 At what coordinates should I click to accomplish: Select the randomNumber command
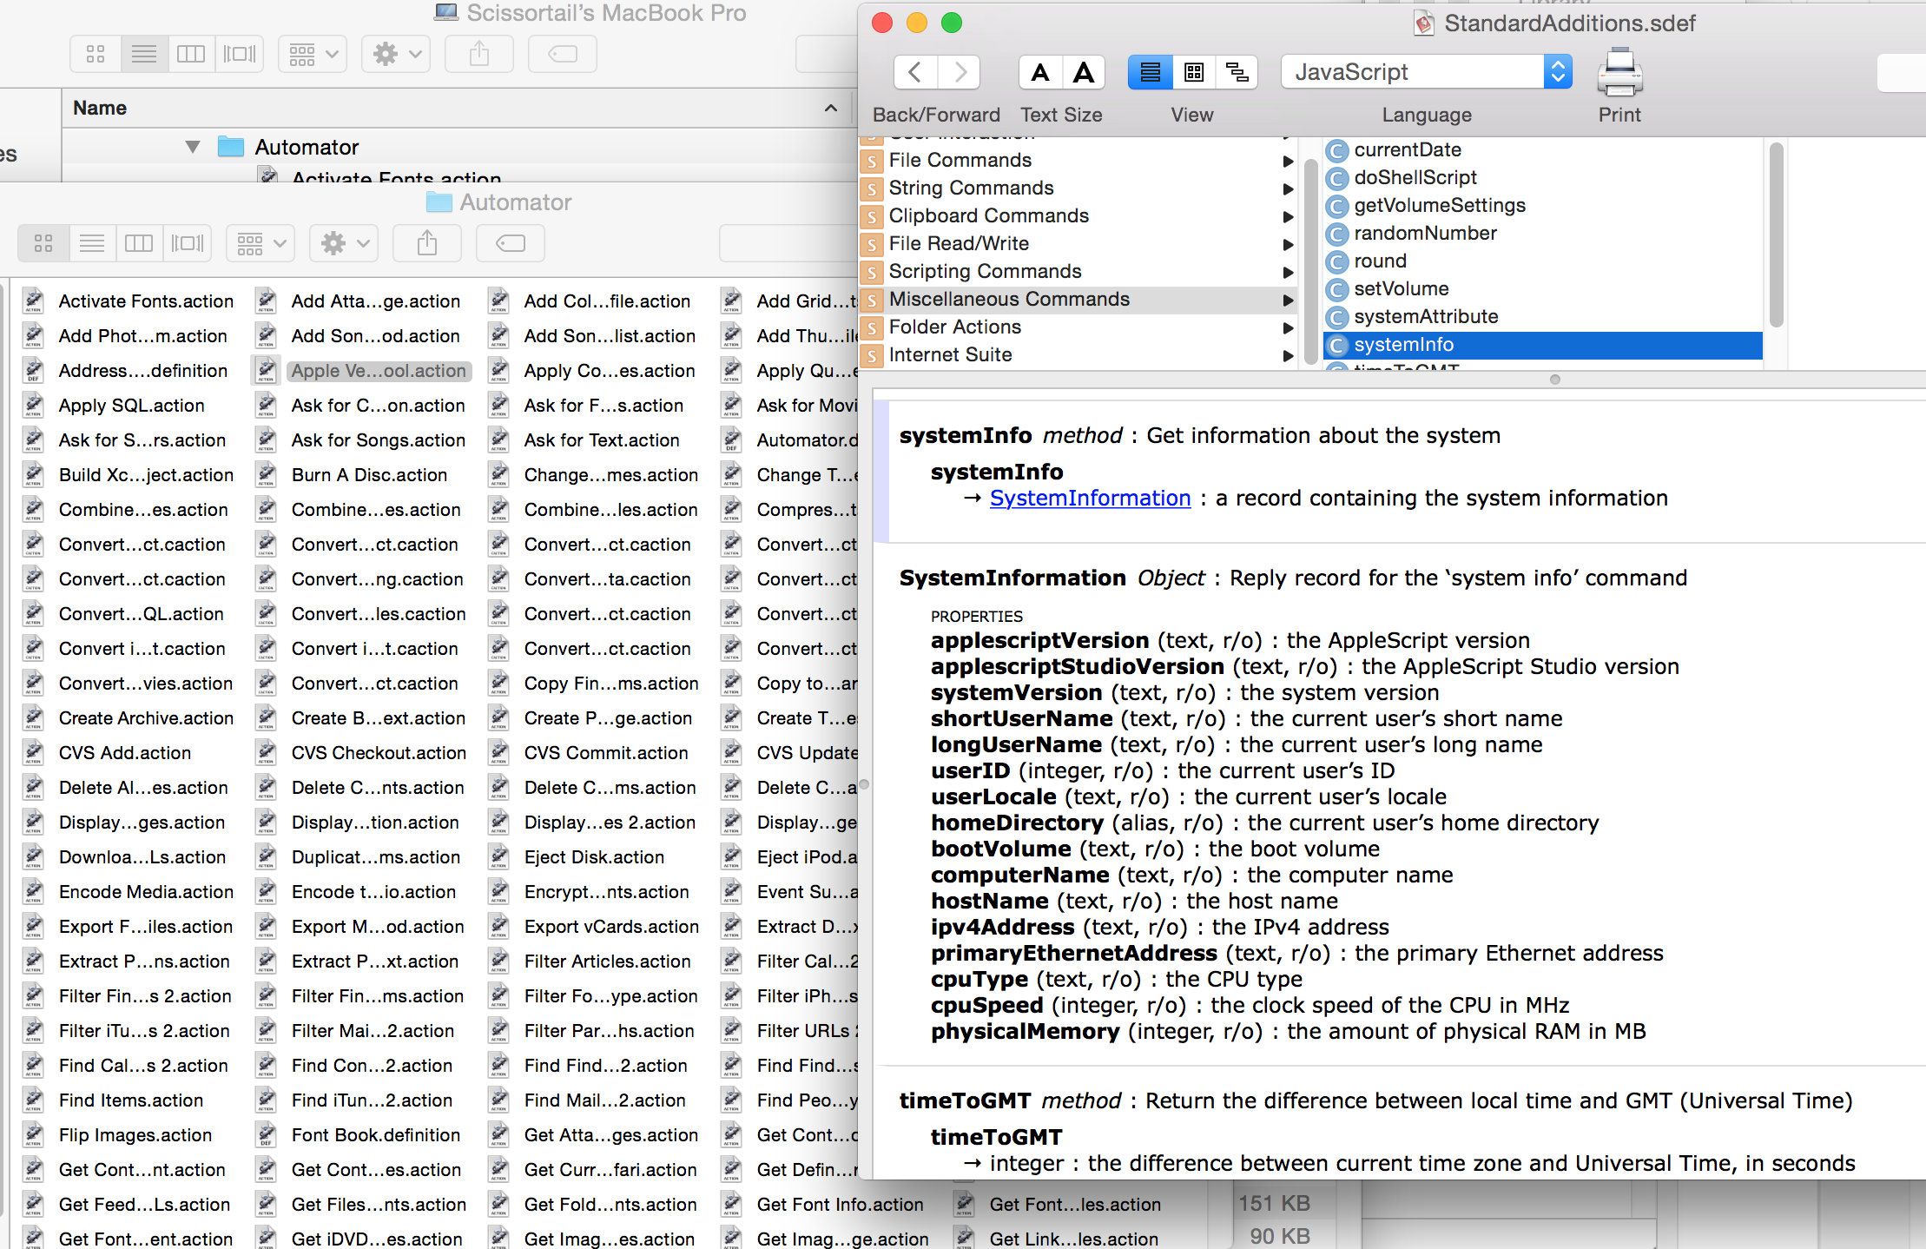coord(1424,233)
